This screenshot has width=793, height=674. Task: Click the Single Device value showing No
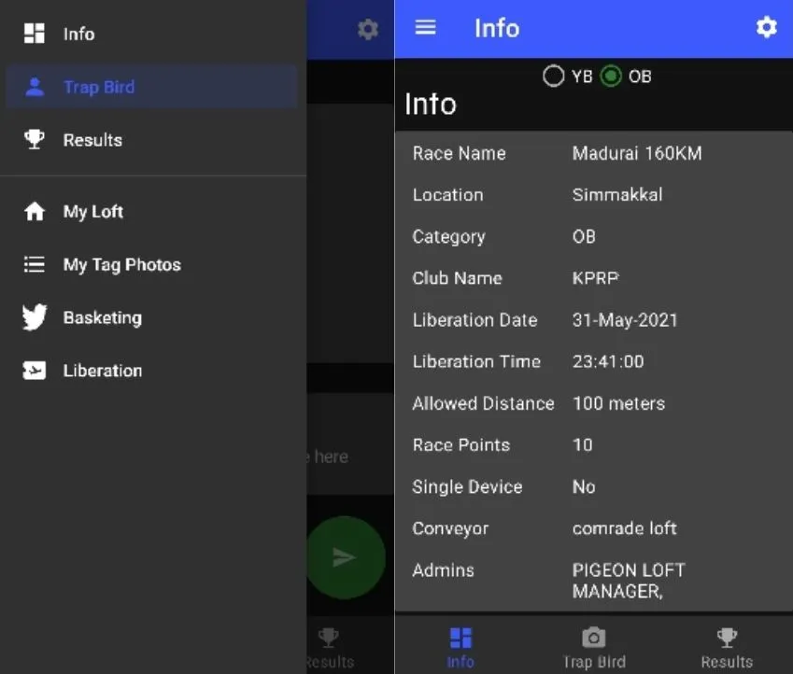[x=583, y=486]
